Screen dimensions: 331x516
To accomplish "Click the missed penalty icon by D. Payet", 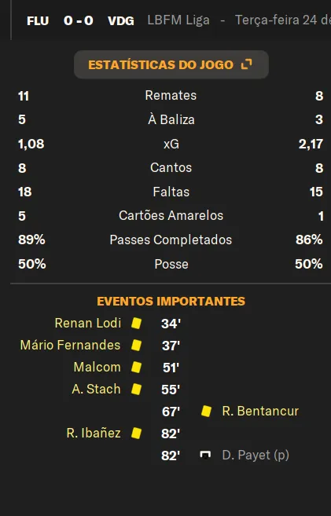I will pyautogui.click(x=205, y=455).
